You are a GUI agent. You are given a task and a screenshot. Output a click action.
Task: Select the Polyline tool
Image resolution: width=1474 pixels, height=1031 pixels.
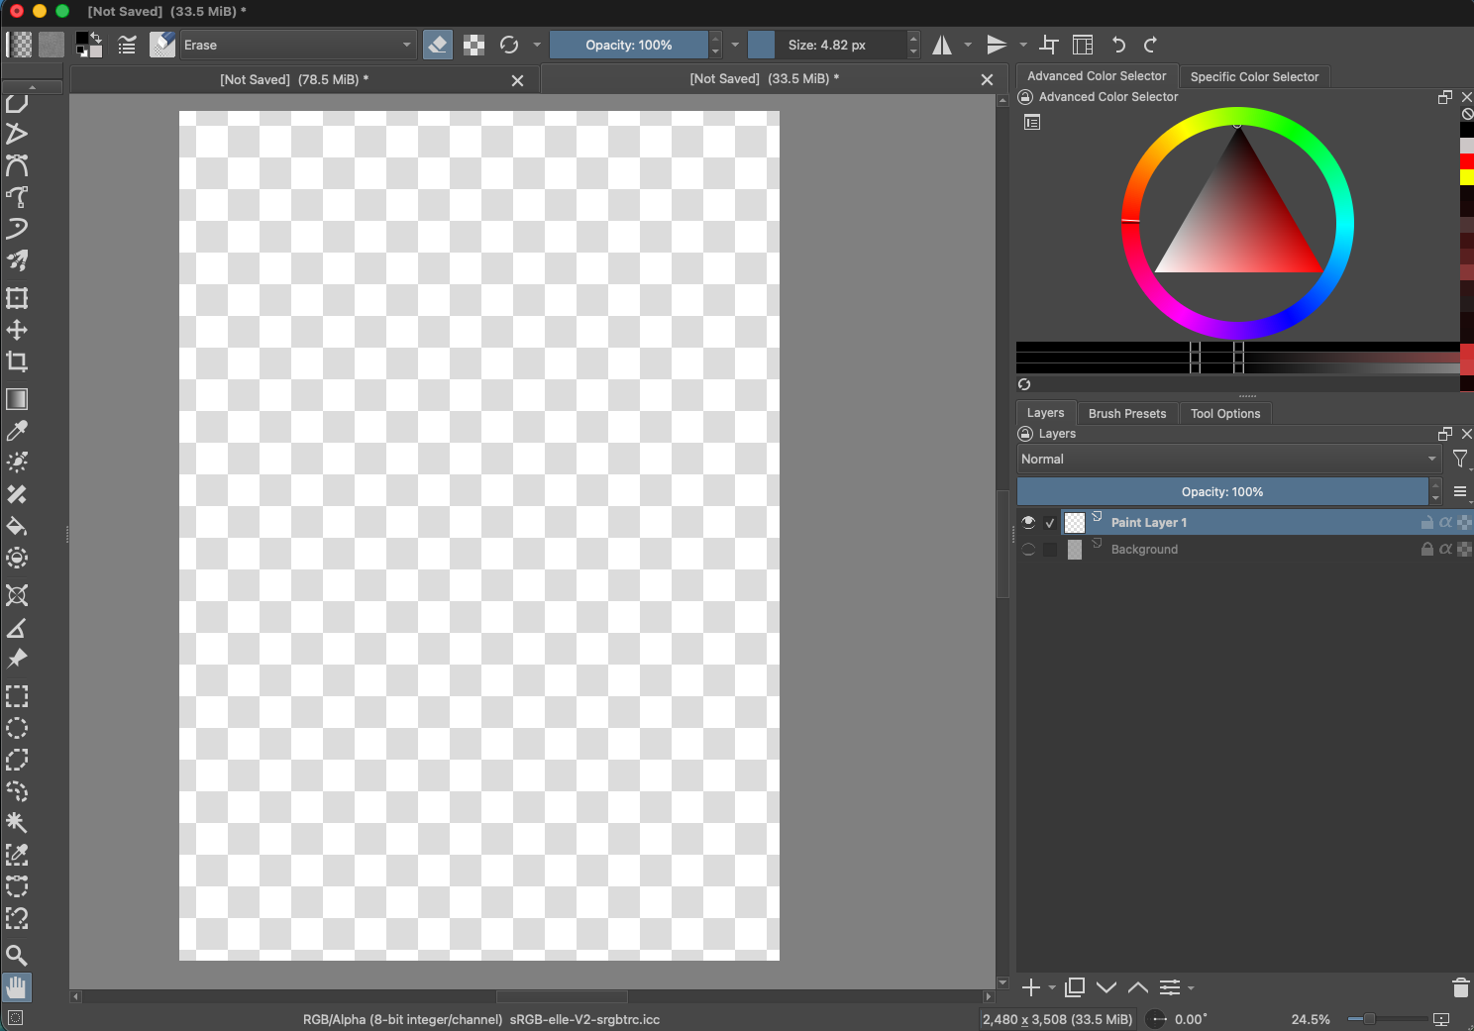coord(17,134)
